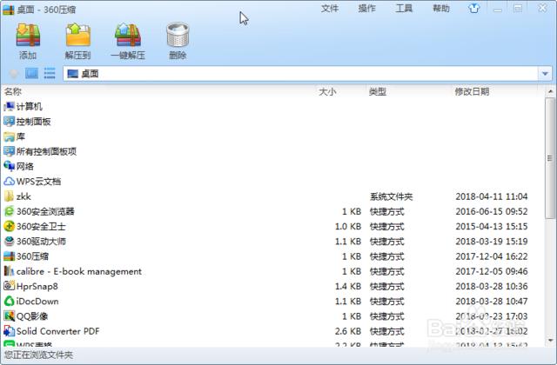The height and width of the screenshot is (365, 557).
Task: Select the QQ影像 shortcut icon
Action: [x=9, y=316]
